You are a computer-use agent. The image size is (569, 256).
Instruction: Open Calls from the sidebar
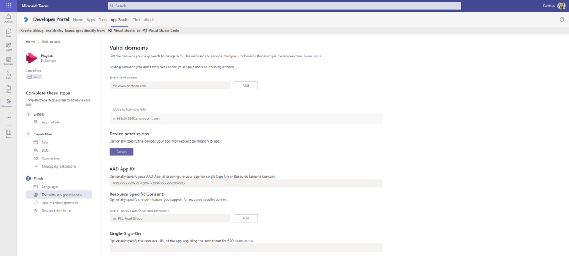click(8, 74)
